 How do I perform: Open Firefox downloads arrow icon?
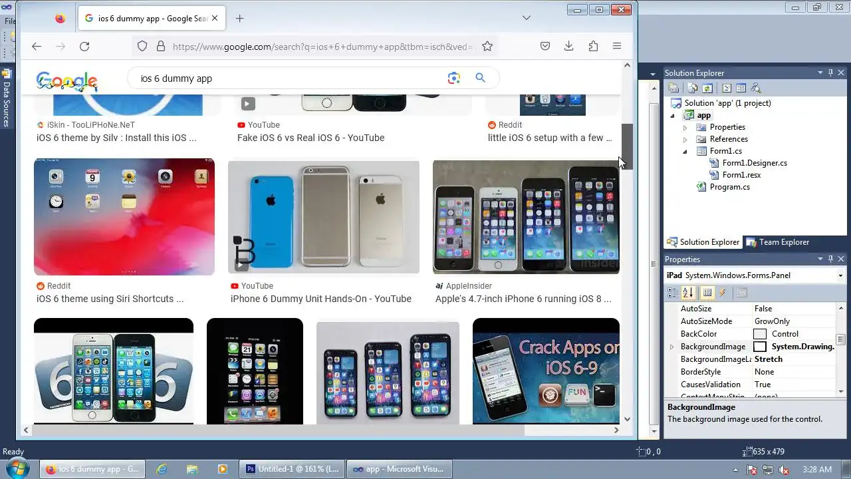[x=568, y=46]
